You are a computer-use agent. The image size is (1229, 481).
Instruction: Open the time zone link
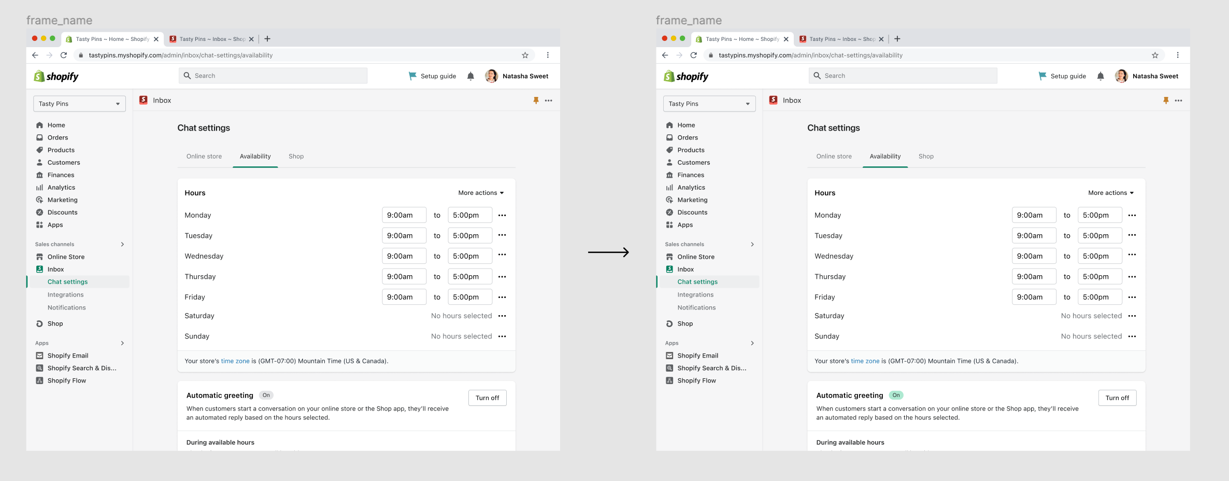[235, 361]
